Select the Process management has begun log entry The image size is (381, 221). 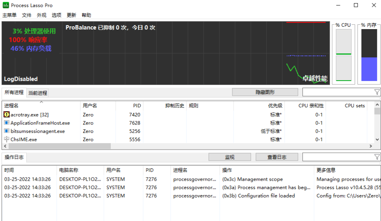(x=191, y=187)
